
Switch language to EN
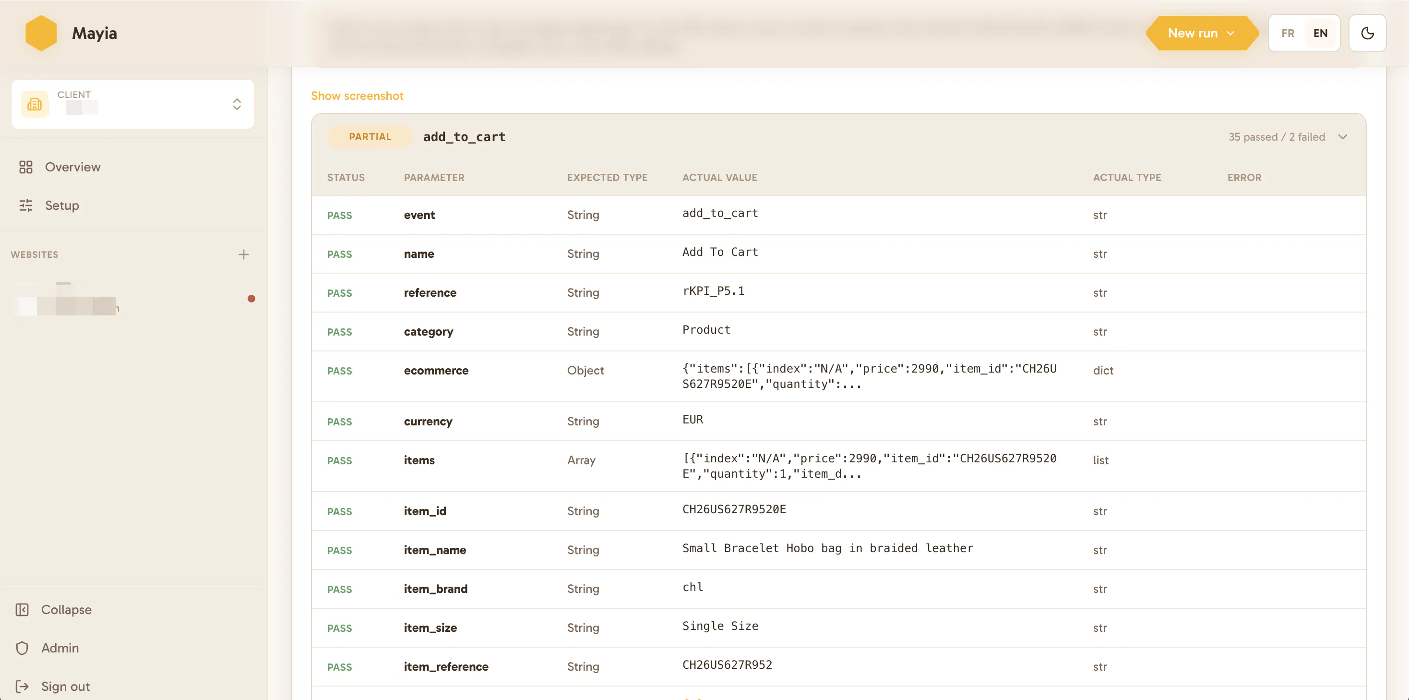[1320, 34]
